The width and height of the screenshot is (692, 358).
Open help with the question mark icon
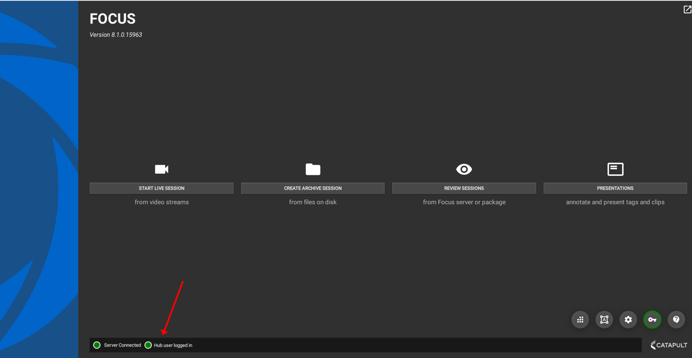pyautogui.click(x=676, y=319)
